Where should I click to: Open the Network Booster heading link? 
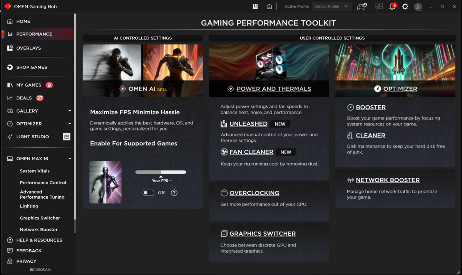tap(388, 180)
